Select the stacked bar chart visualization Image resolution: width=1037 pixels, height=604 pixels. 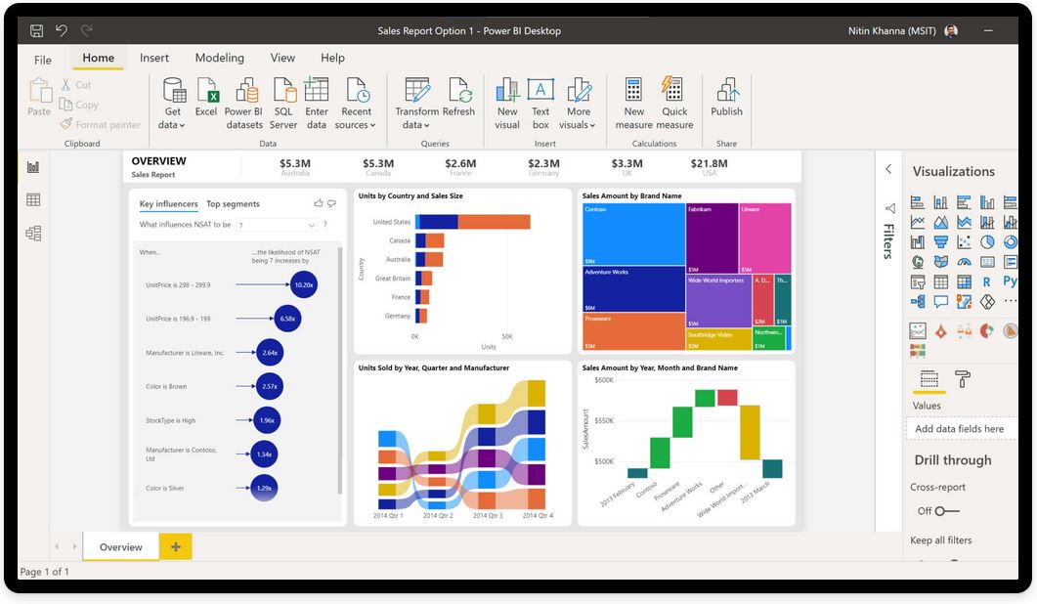(918, 202)
